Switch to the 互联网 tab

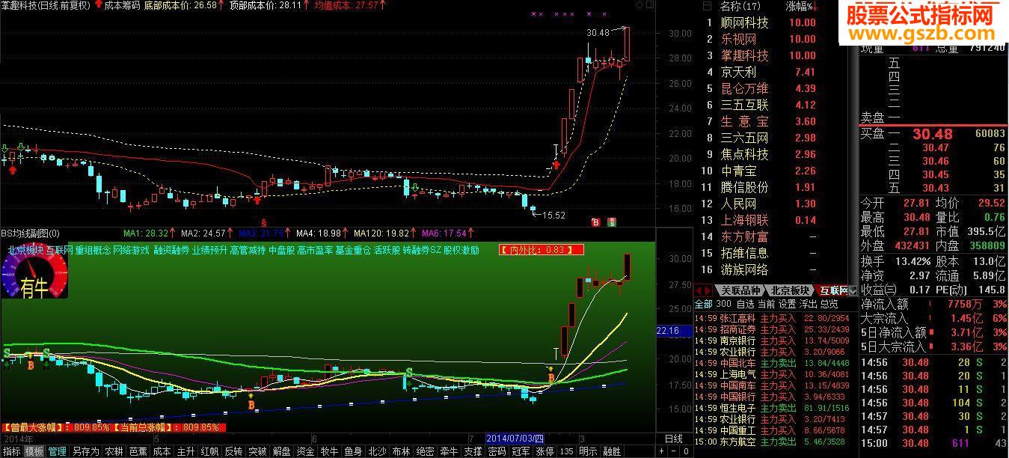(x=833, y=290)
